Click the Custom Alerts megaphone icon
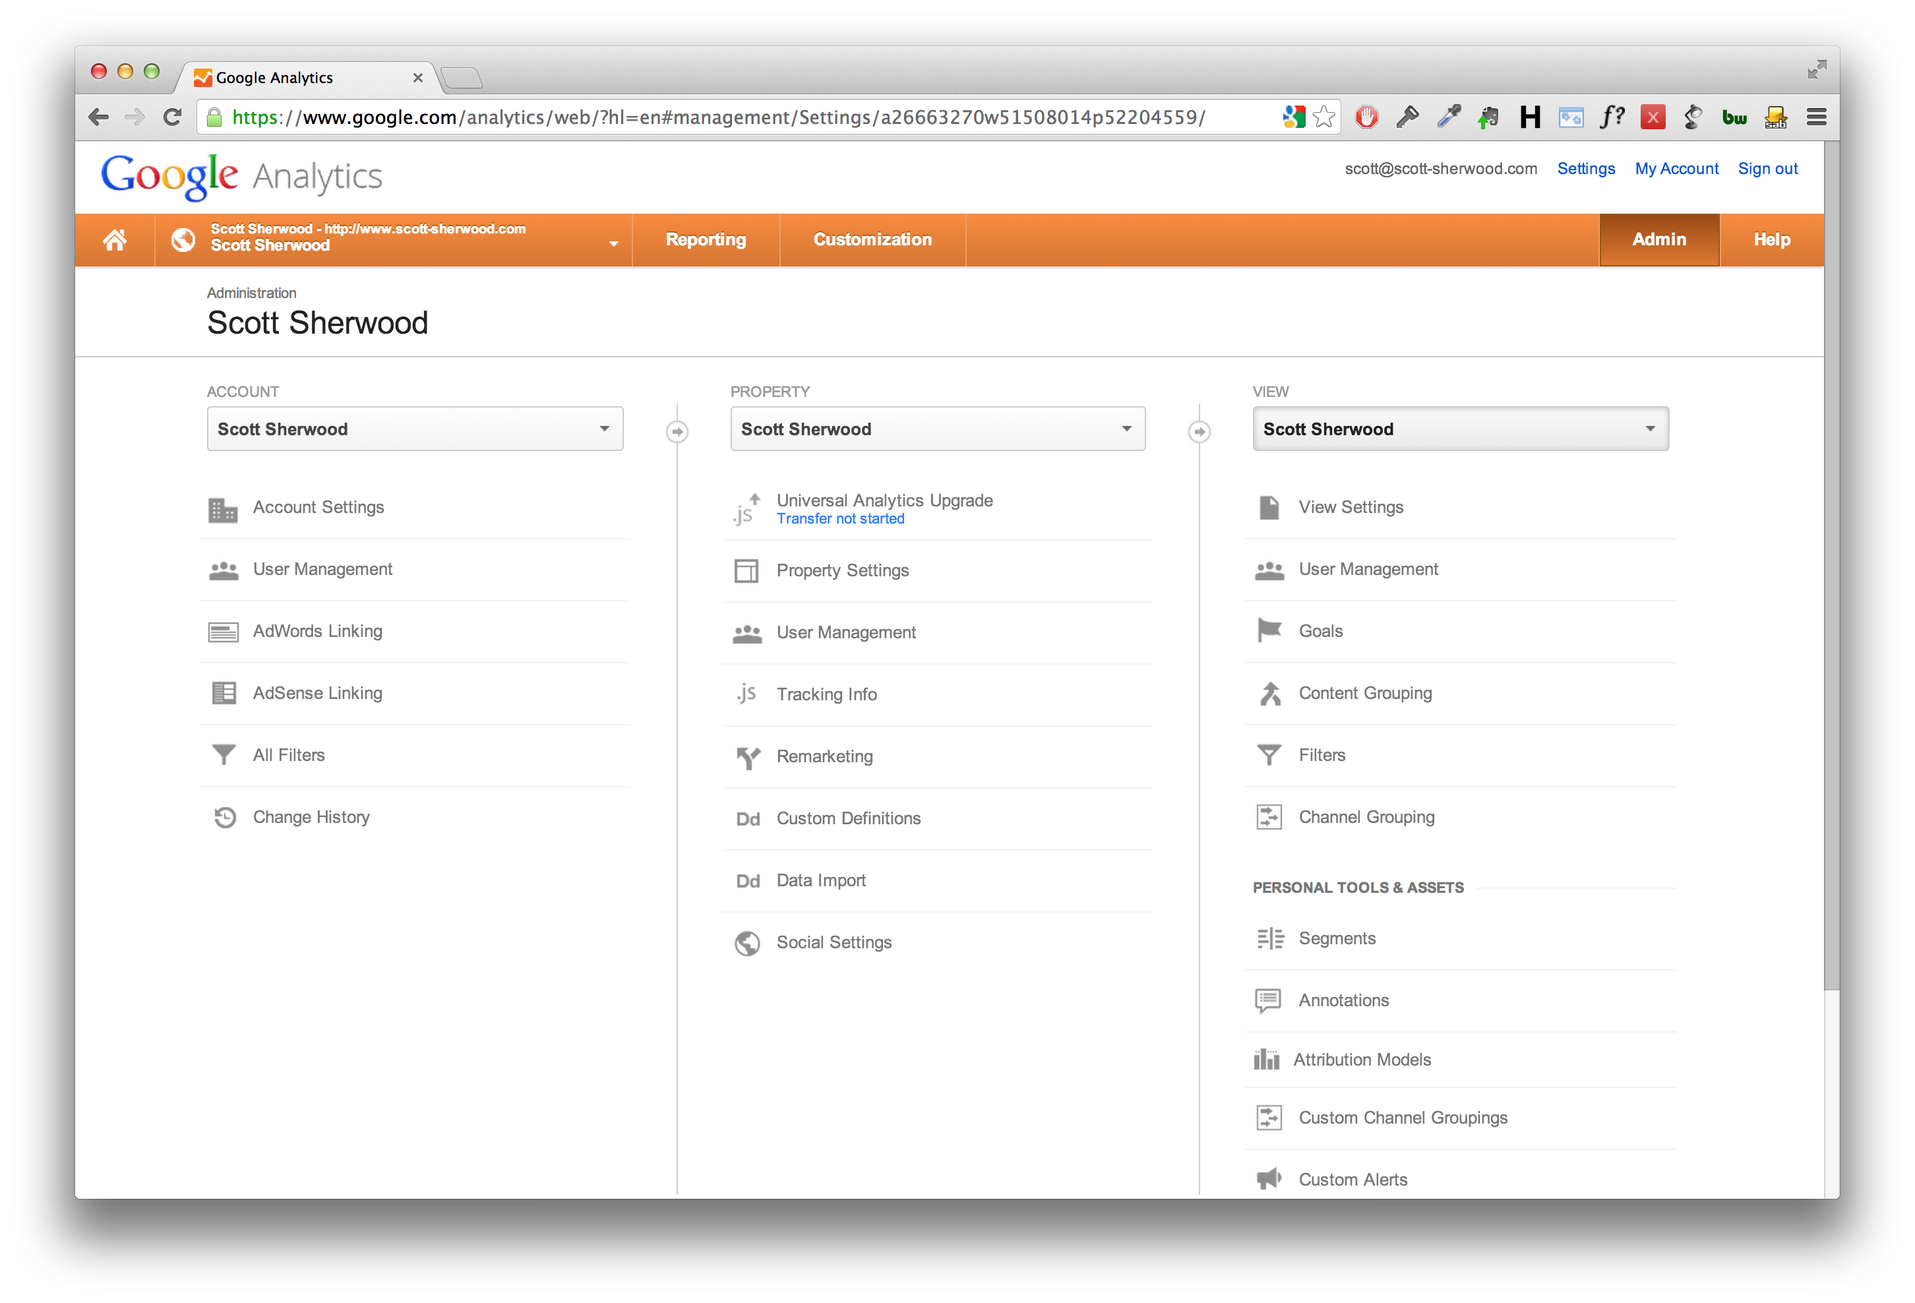Image resolution: width=1915 pixels, height=1303 pixels. click(1269, 1178)
